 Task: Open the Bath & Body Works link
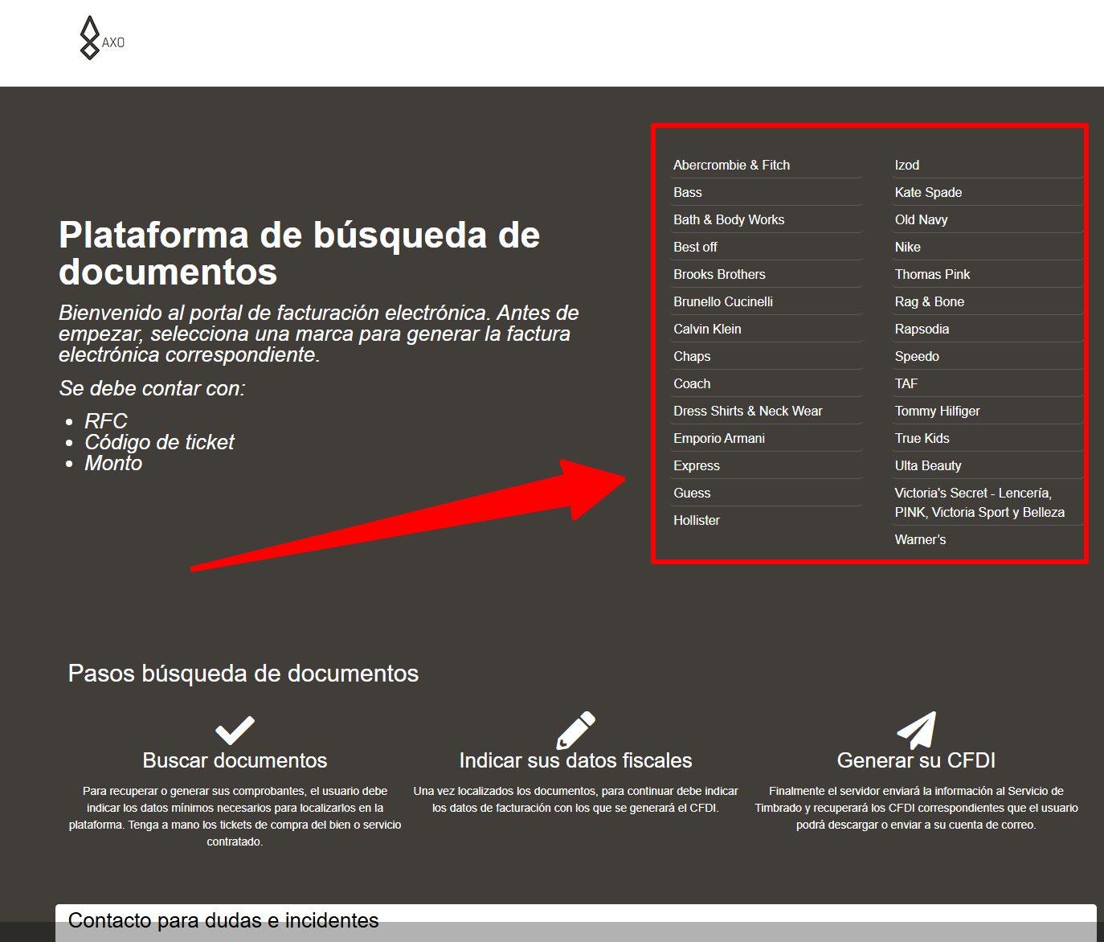(728, 219)
